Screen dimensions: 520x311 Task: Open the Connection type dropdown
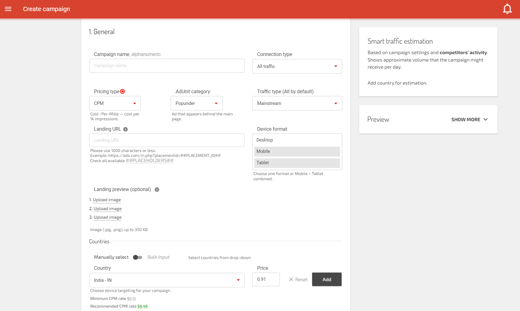click(297, 66)
